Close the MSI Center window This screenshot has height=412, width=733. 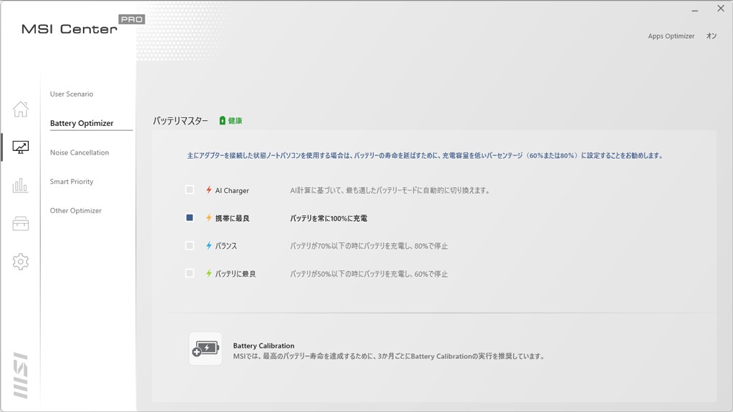721,9
